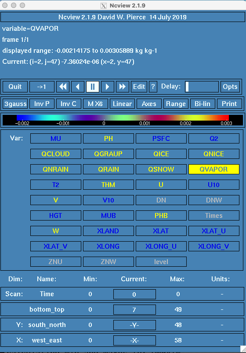Click the level variable button
The image size is (246, 353).
click(161, 262)
